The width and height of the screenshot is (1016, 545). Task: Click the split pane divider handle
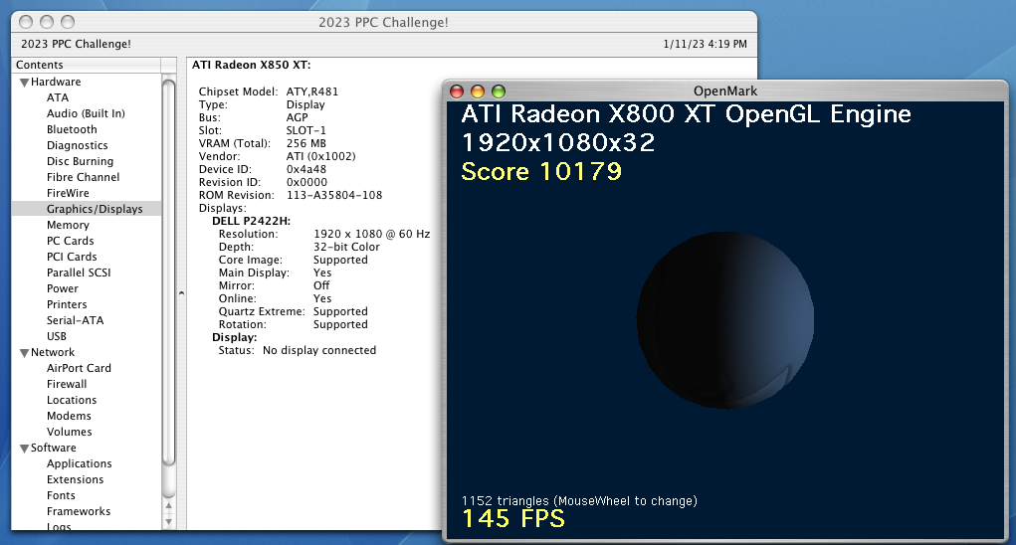pyautogui.click(x=180, y=293)
